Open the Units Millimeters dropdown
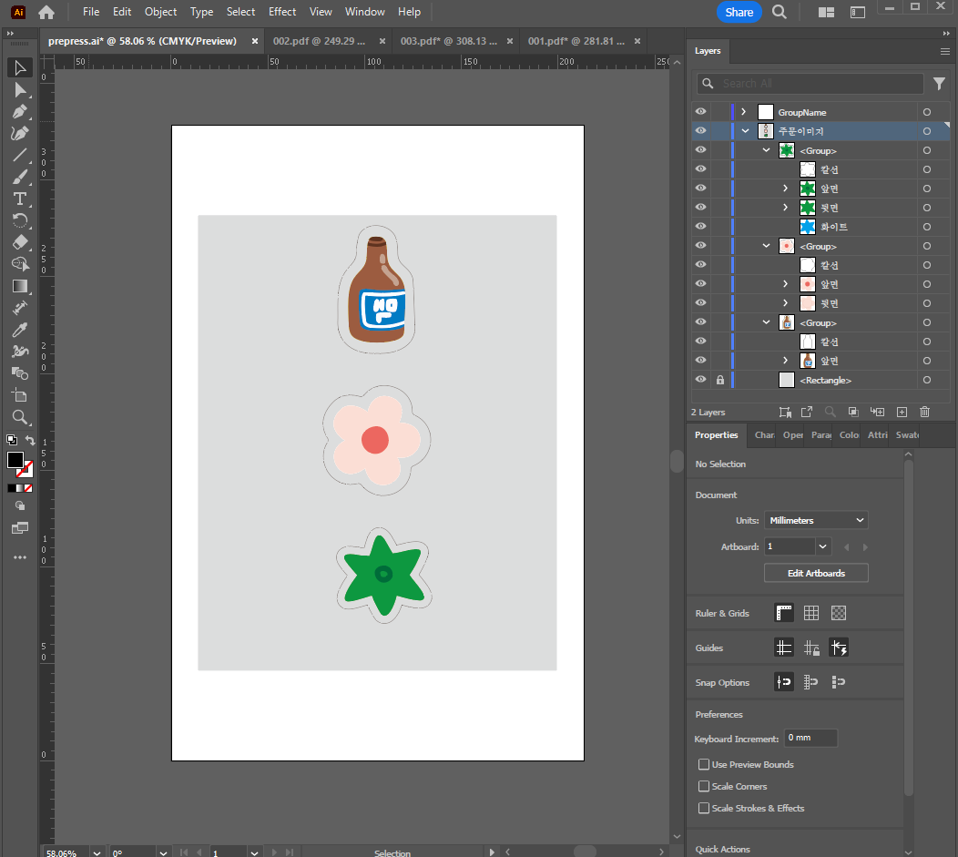 tap(816, 520)
